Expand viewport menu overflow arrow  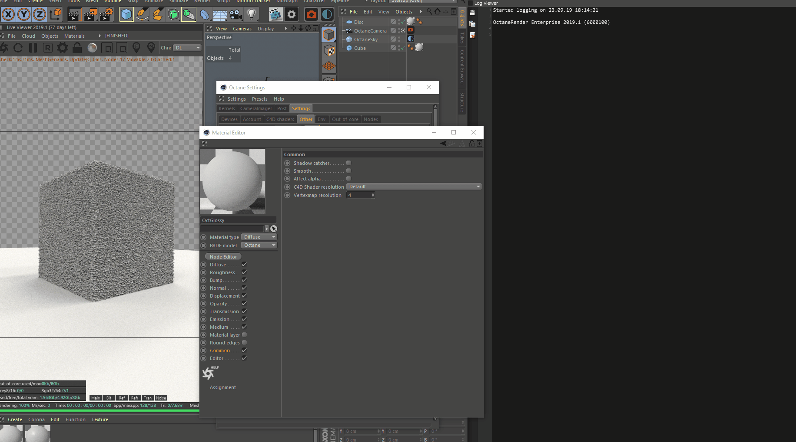[x=285, y=29]
